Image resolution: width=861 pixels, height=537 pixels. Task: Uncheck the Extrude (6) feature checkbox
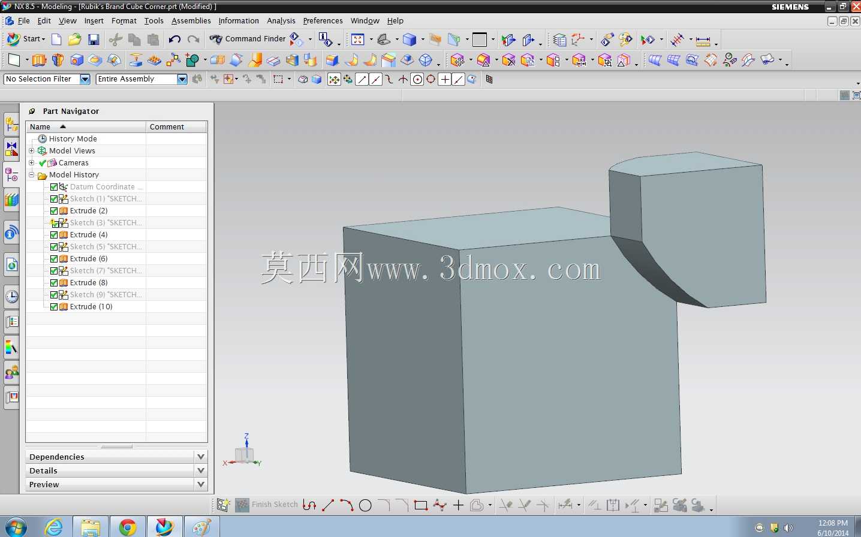pos(54,259)
